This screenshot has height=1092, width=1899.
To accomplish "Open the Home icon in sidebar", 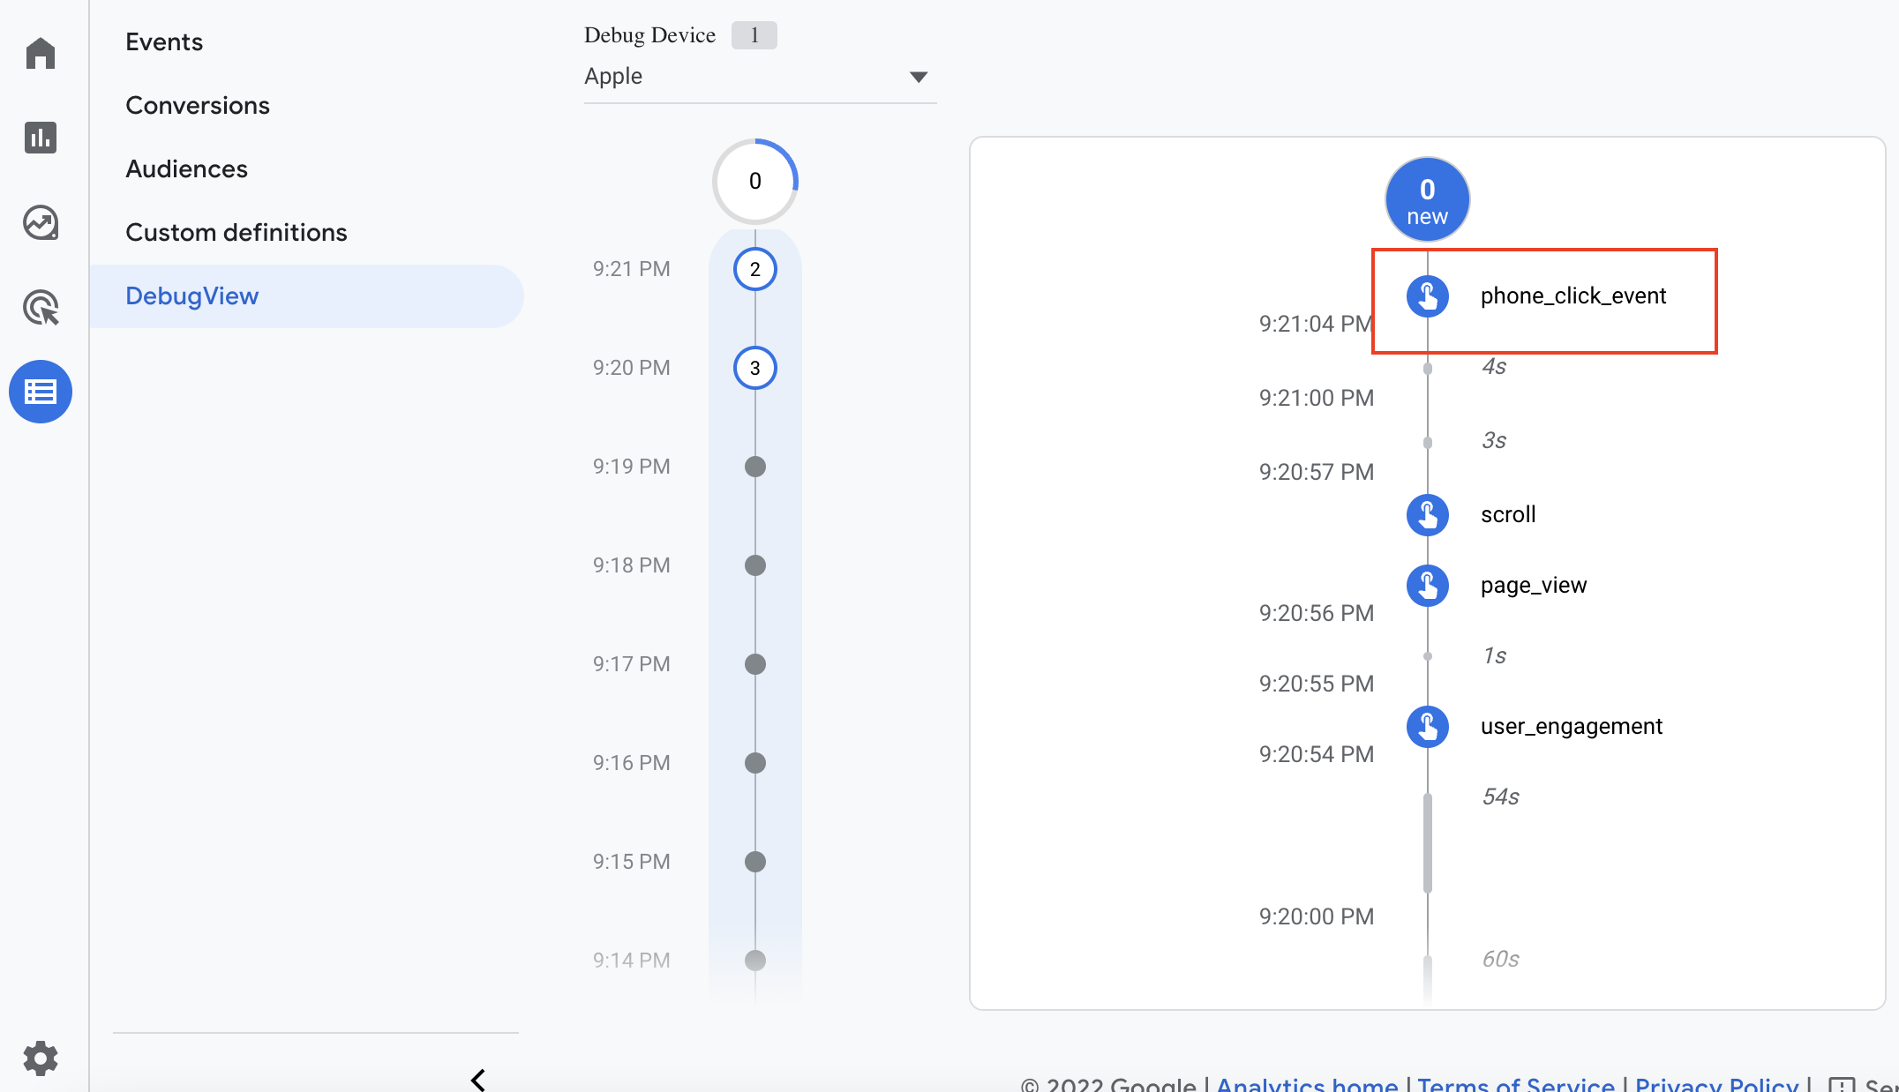I will [x=41, y=53].
